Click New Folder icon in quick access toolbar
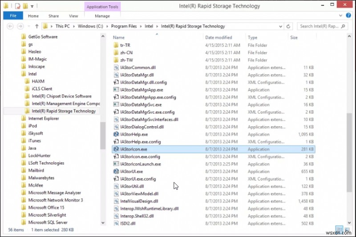 tap(25, 6)
